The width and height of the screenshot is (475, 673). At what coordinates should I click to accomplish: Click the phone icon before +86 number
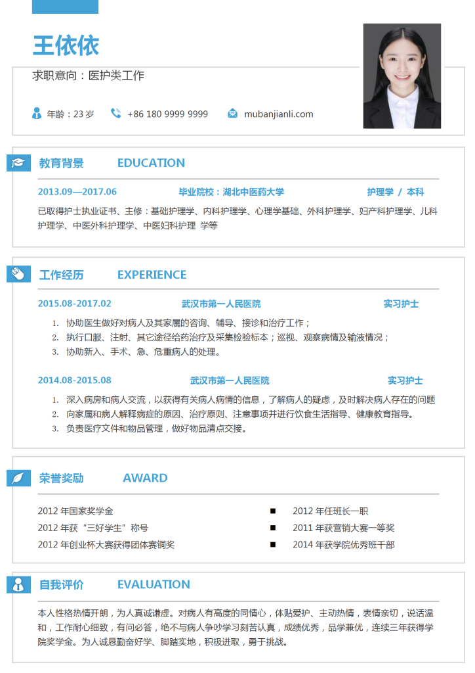(x=115, y=113)
